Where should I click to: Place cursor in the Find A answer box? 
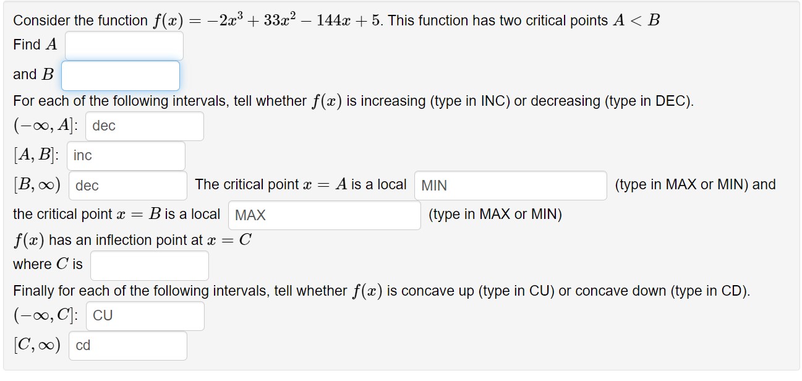coord(124,45)
